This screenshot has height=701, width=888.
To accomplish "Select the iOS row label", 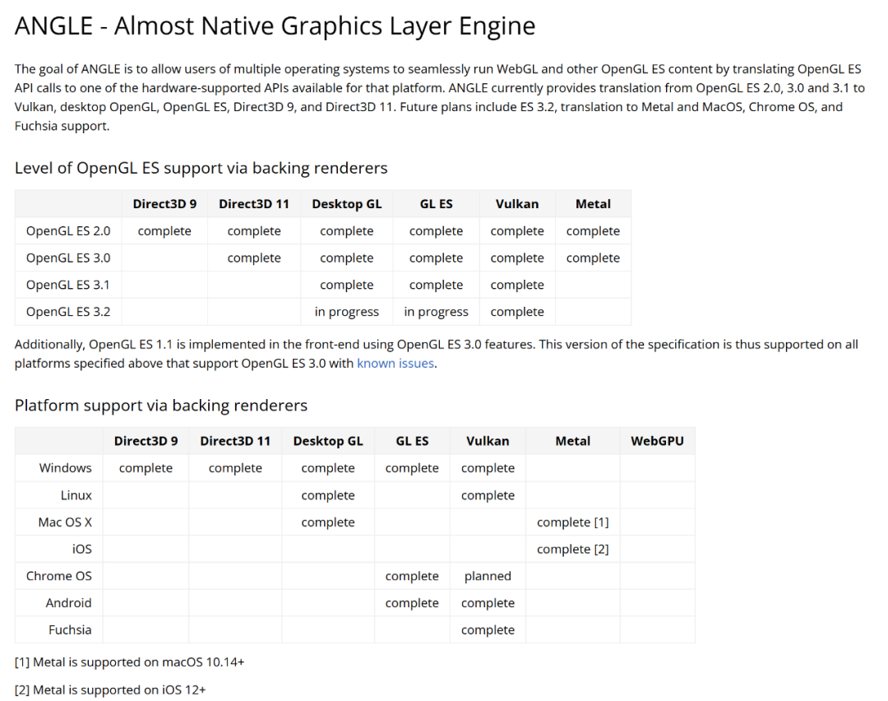I will 81,549.
